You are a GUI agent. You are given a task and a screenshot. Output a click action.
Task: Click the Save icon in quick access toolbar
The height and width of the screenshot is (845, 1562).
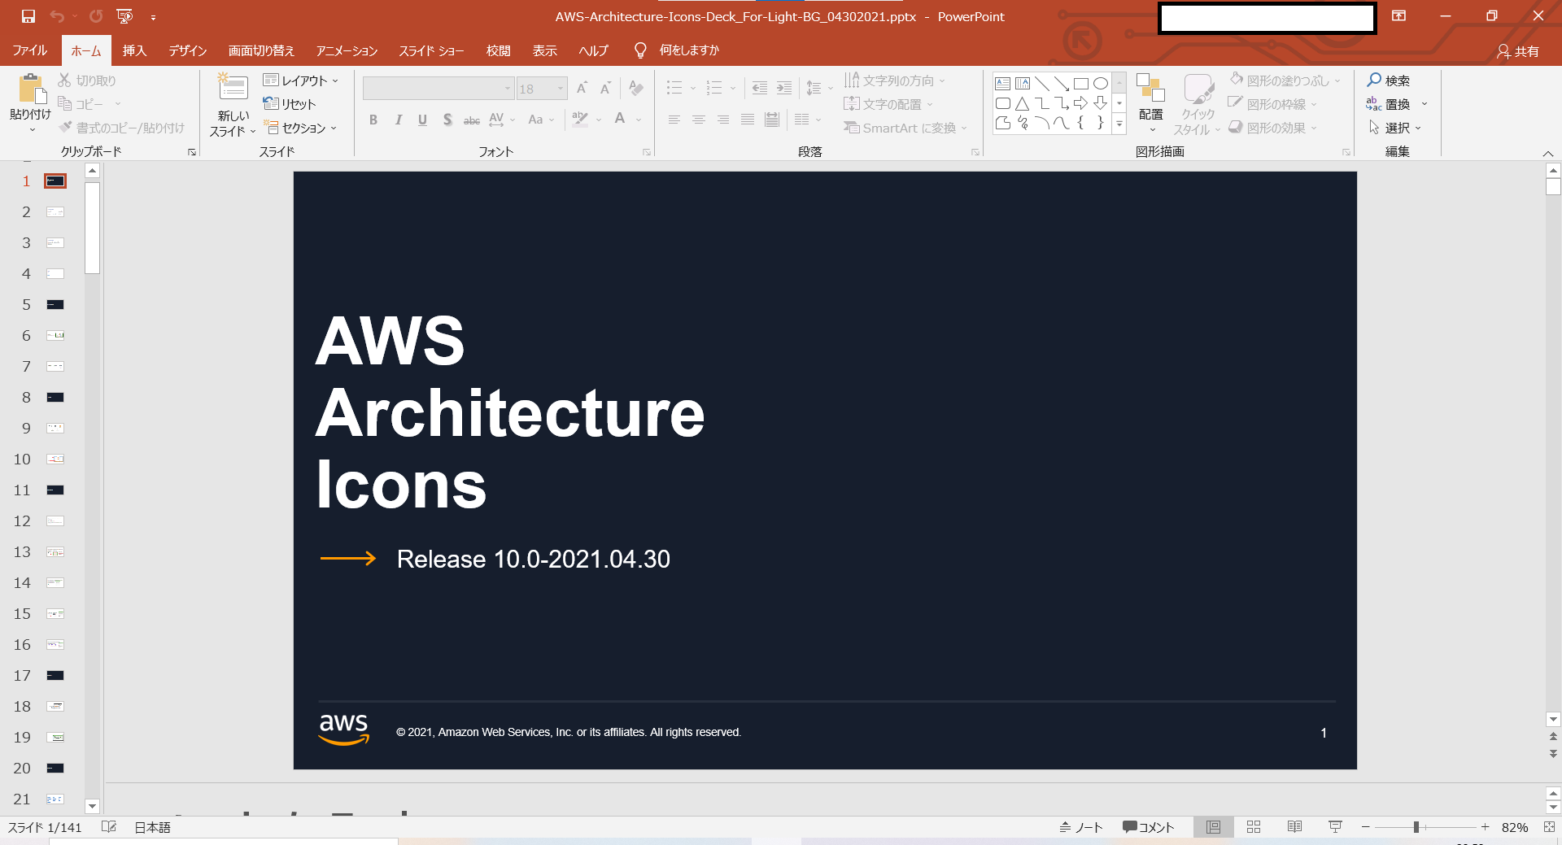point(28,16)
